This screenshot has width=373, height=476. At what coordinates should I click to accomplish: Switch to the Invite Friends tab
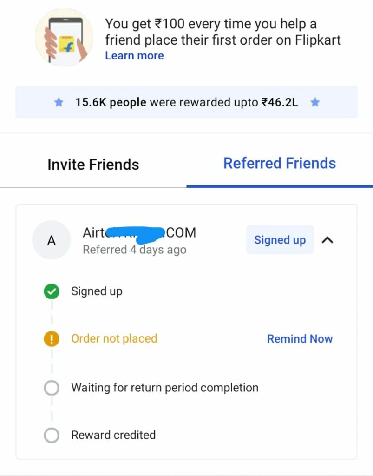[93, 165]
